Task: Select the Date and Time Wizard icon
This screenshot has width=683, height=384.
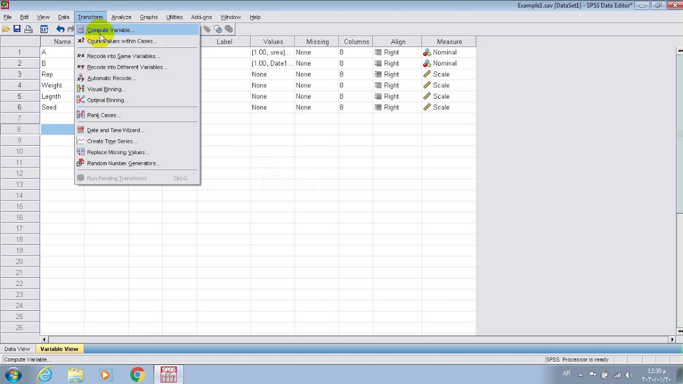Action: [x=81, y=130]
